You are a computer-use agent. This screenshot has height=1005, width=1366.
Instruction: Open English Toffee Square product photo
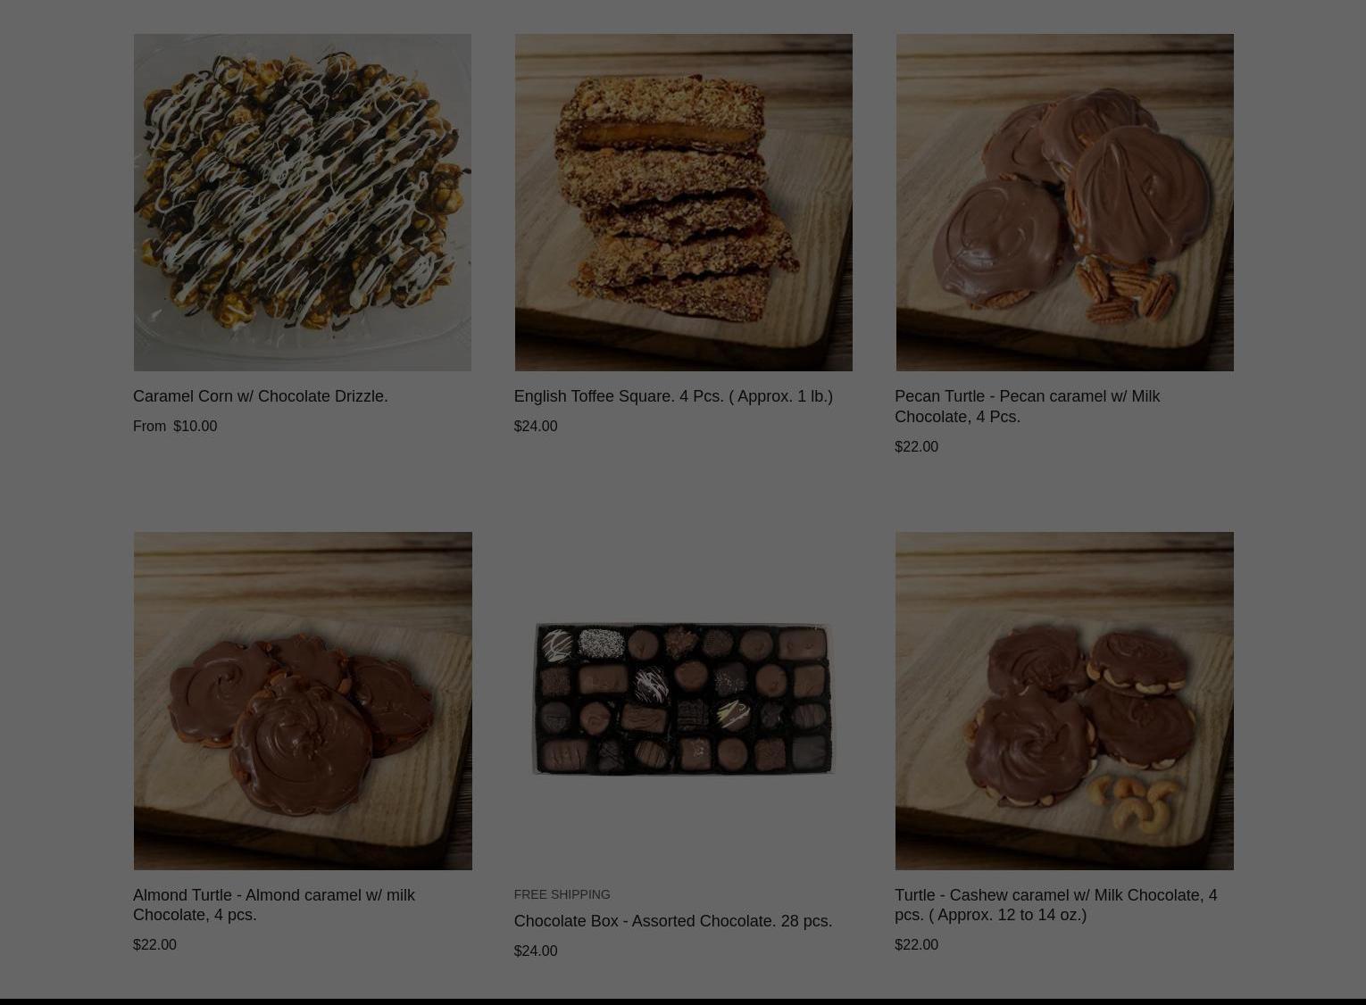[x=683, y=203]
